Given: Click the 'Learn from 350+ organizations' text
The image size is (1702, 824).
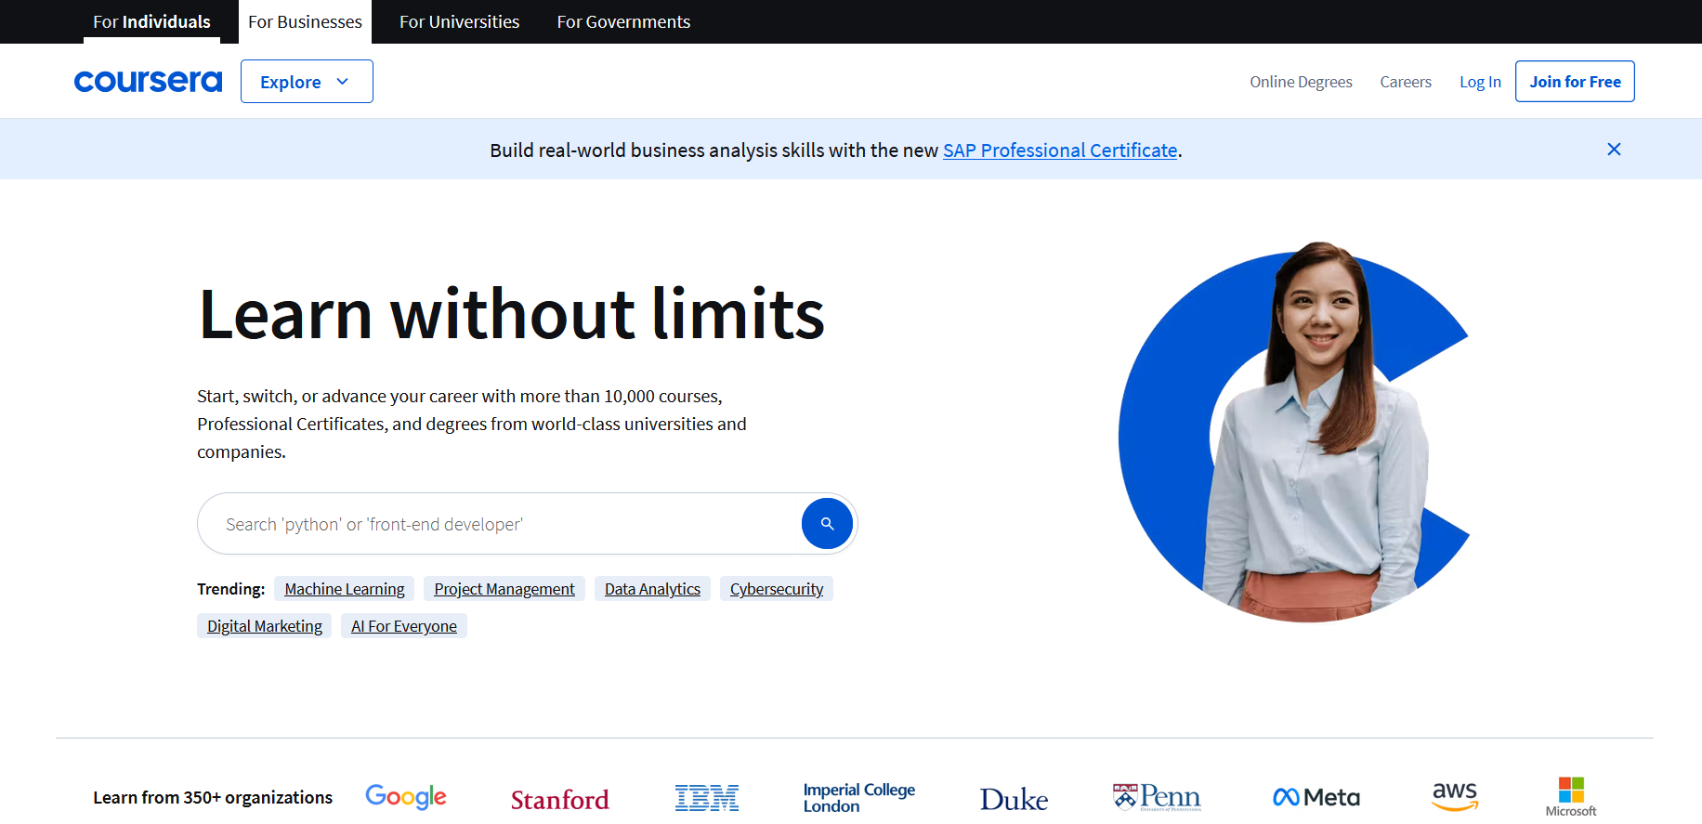Looking at the screenshot, I should pos(213,797).
